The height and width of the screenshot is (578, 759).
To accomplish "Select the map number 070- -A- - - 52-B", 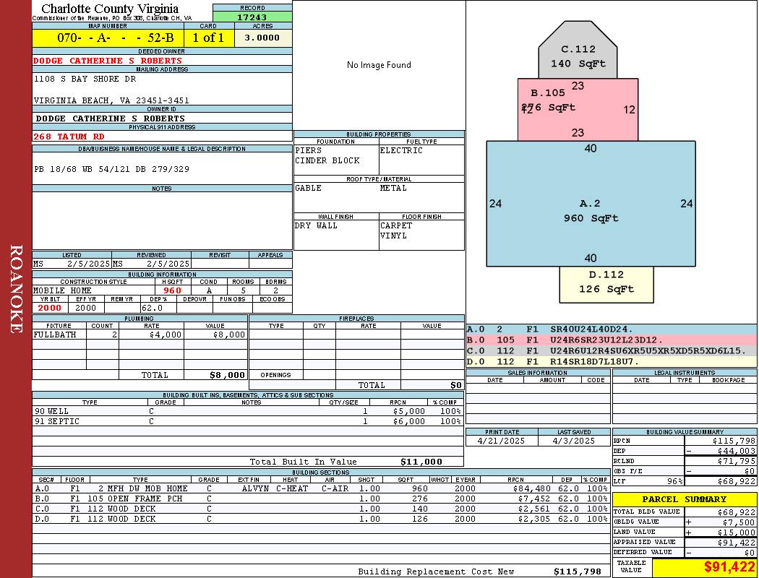I will click(x=115, y=38).
